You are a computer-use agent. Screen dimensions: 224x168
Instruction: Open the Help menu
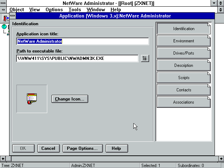116,9
